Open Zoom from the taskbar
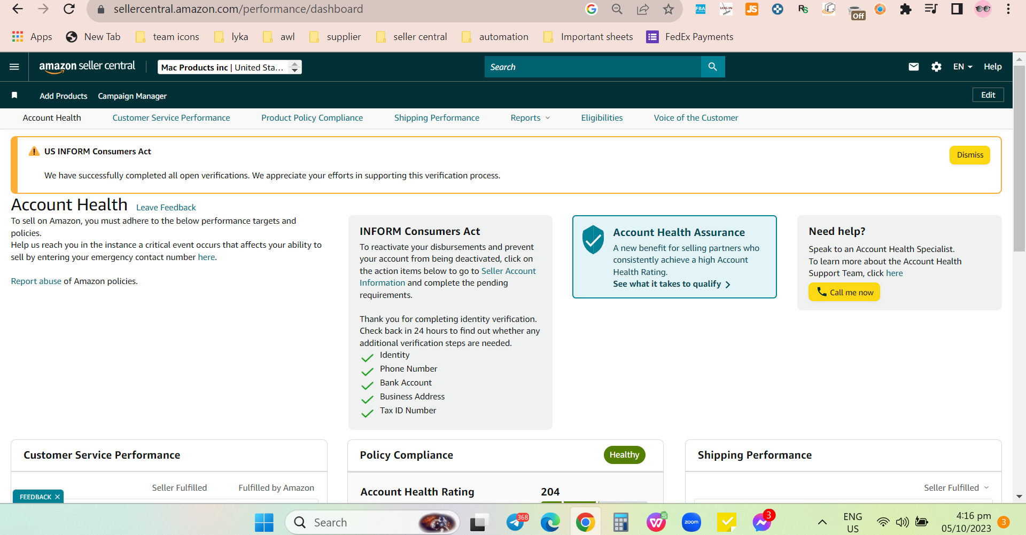1026x535 pixels. [691, 522]
